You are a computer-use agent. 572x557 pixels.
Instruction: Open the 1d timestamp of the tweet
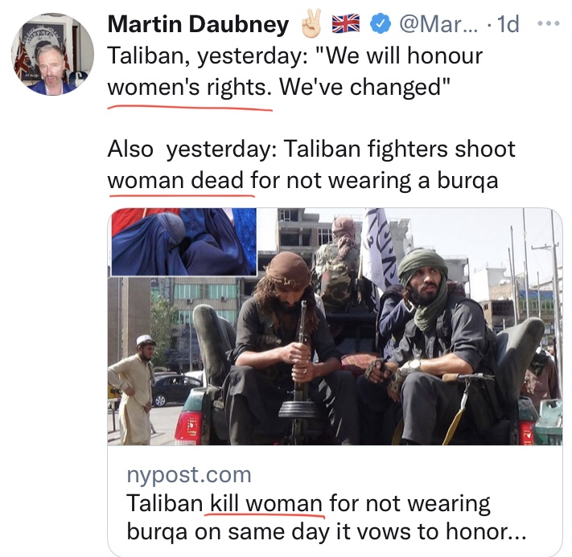pos(508,24)
